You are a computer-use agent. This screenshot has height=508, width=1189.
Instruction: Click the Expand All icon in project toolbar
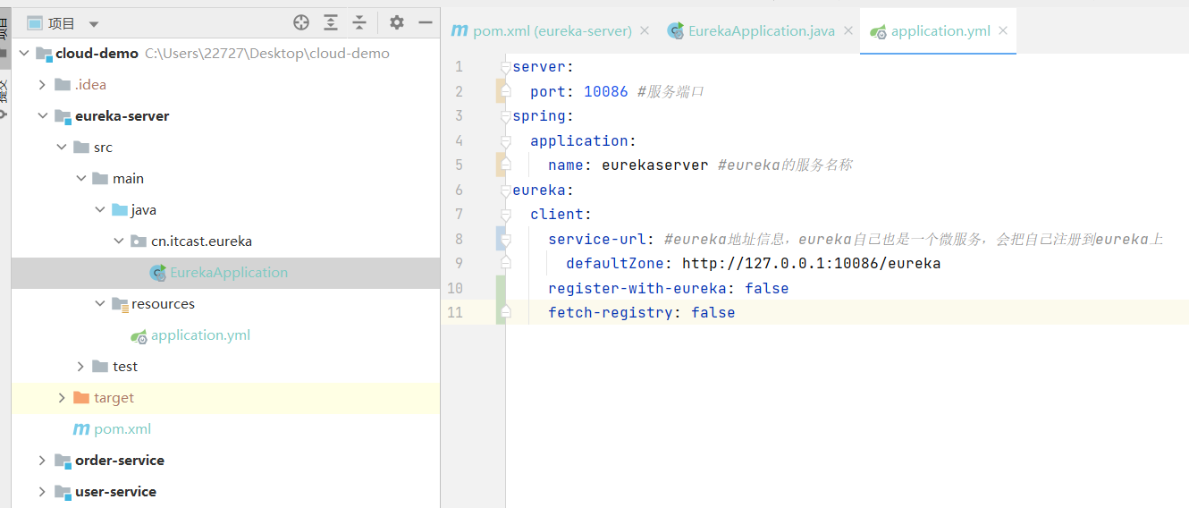[x=331, y=22]
